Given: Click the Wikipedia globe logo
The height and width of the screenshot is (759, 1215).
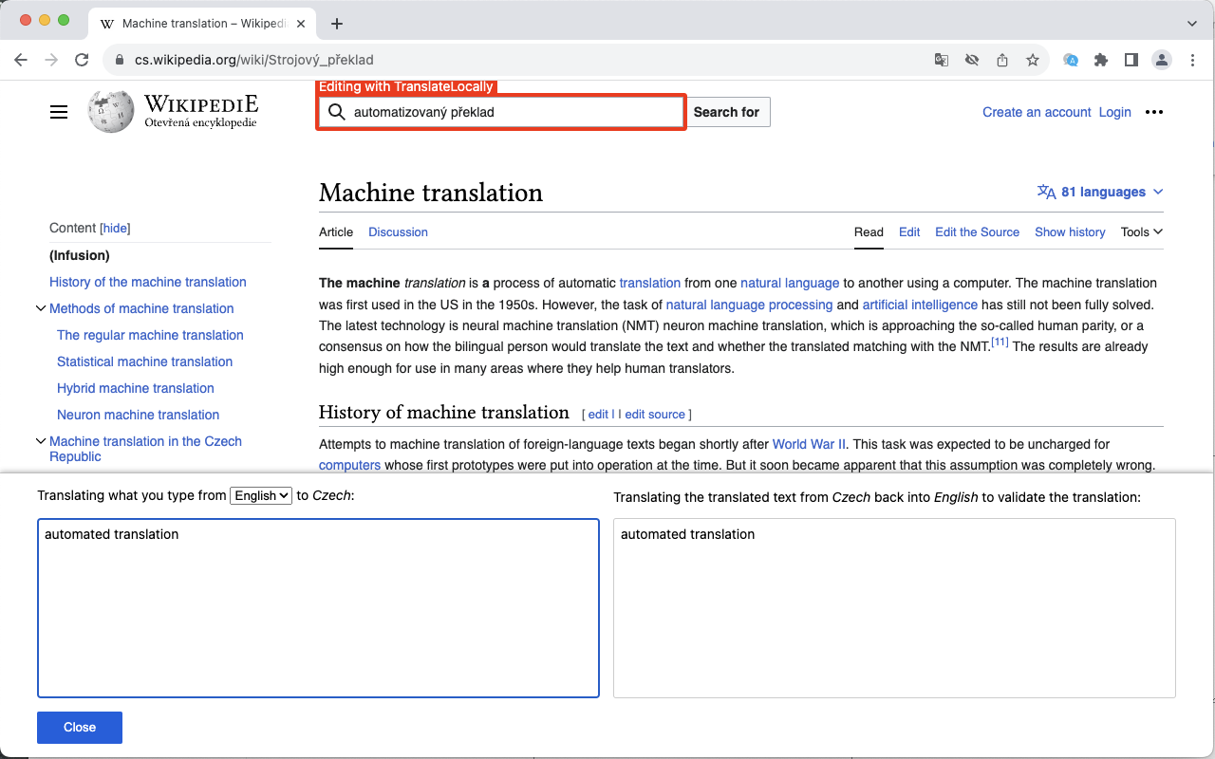Looking at the screenshot, I should (110, 111).
